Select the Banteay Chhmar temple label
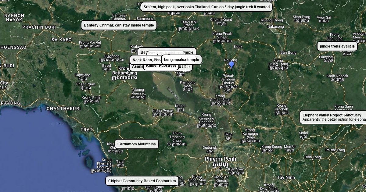 click(x=119, y=25)
